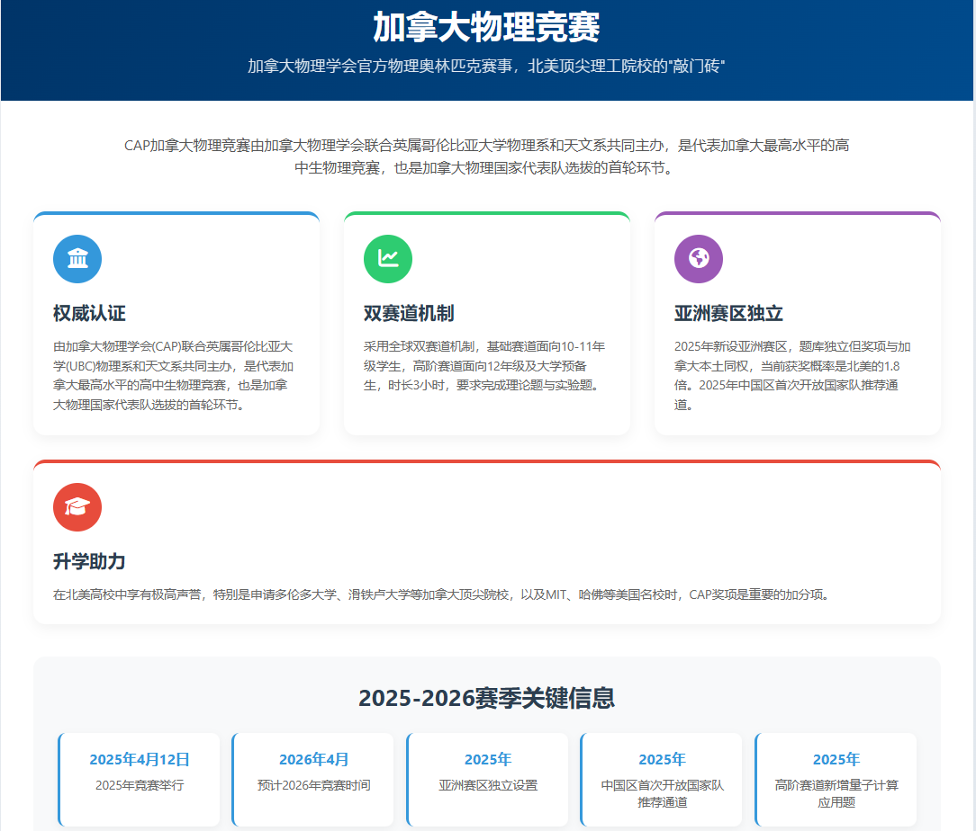Viewport: 976px width, 831px height.
Task: Select the 升学助力 card heading
Action: click(x=89, y=561)
